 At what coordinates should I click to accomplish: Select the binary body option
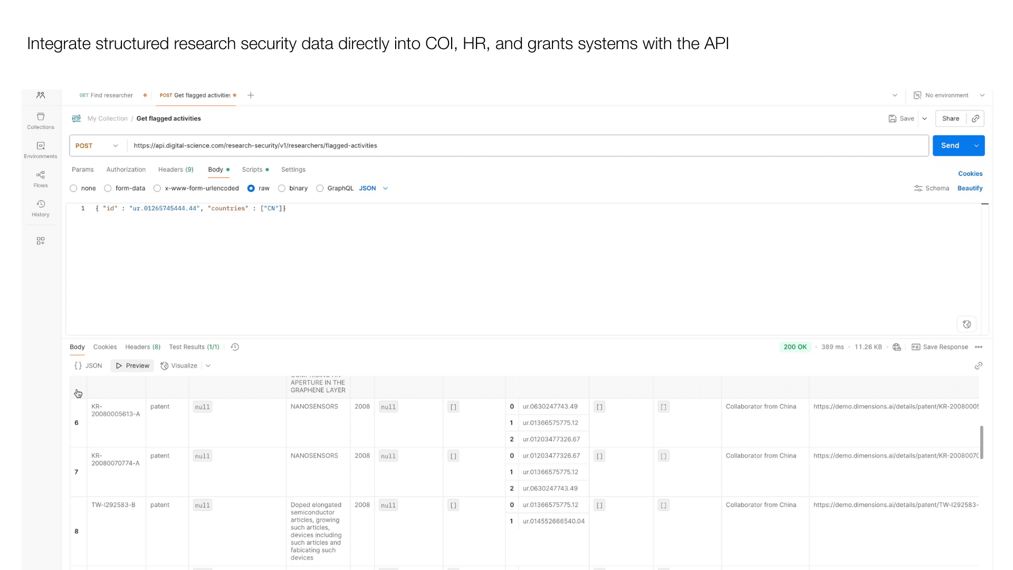click(282, 188)
